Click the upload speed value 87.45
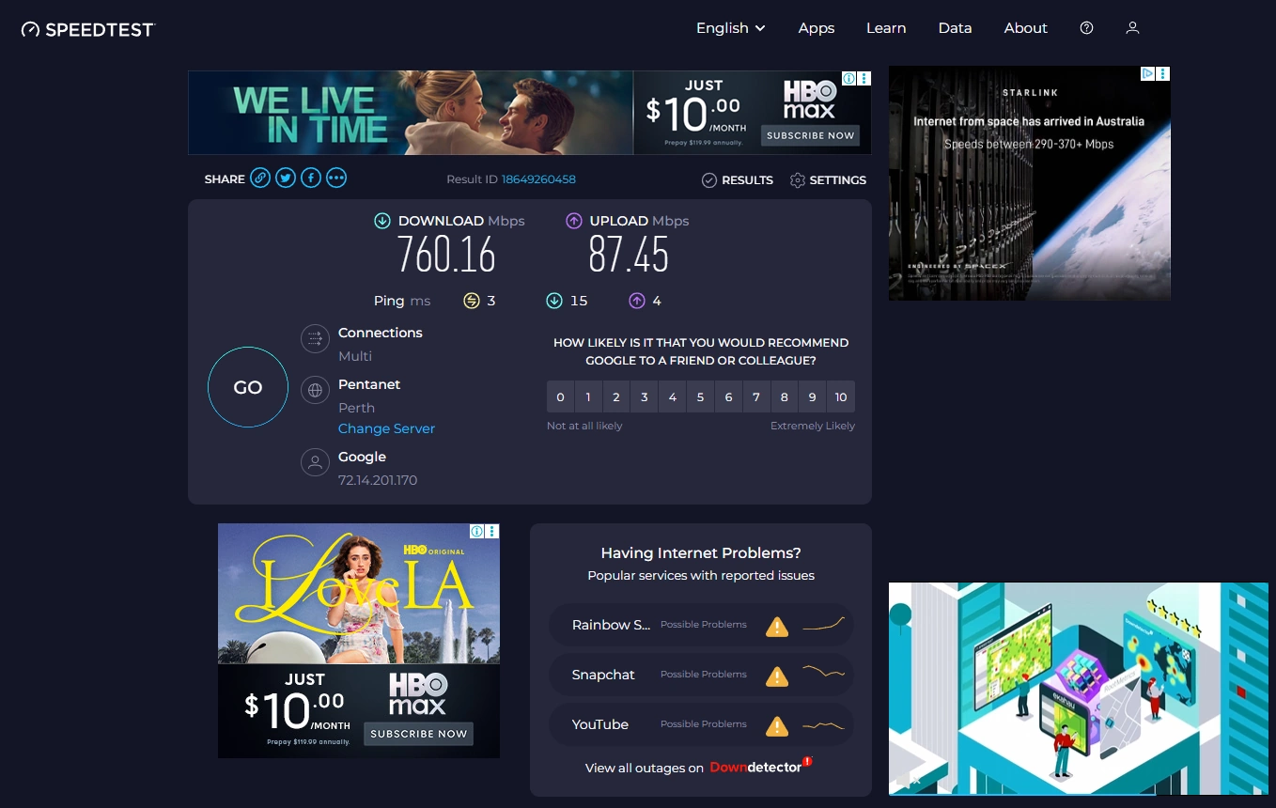Viewport: 1276px width, 808px height. 629,255
